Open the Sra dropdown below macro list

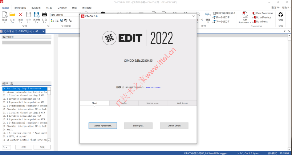pyautogui.click(x=6, y=147)
